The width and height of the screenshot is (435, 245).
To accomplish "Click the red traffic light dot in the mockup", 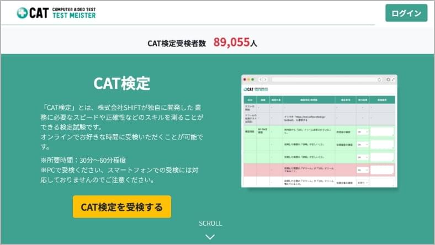I will [x=246, y=79].
